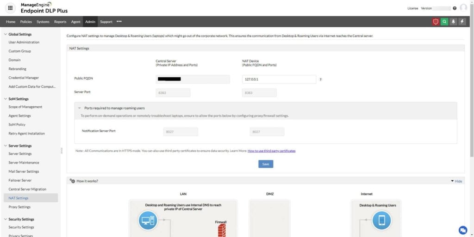This screenshot has height=237, width=474.
Task: Open Proxy Settings
Action: [x=19, y=207]
